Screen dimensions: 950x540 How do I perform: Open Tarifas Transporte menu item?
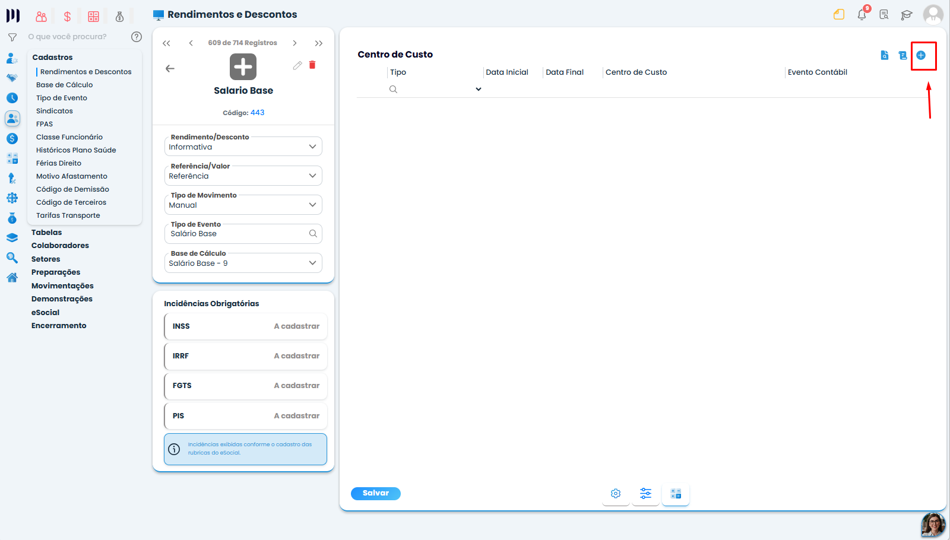(68, 215)
